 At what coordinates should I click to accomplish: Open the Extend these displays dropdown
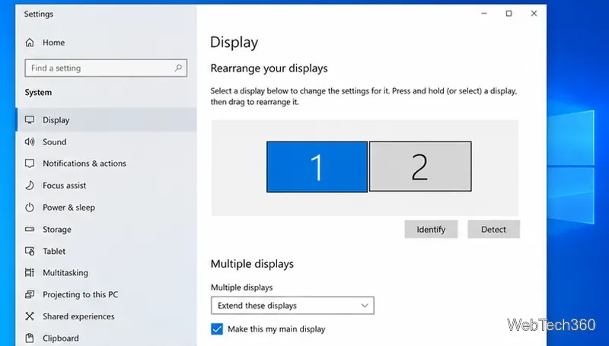click(x=292, y=305)
